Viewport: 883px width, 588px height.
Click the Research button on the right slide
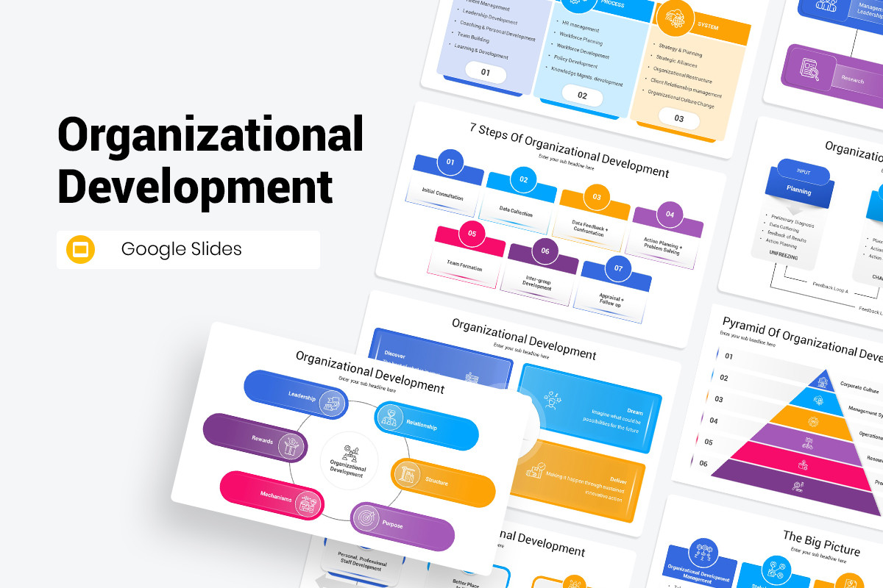[852, 79]
